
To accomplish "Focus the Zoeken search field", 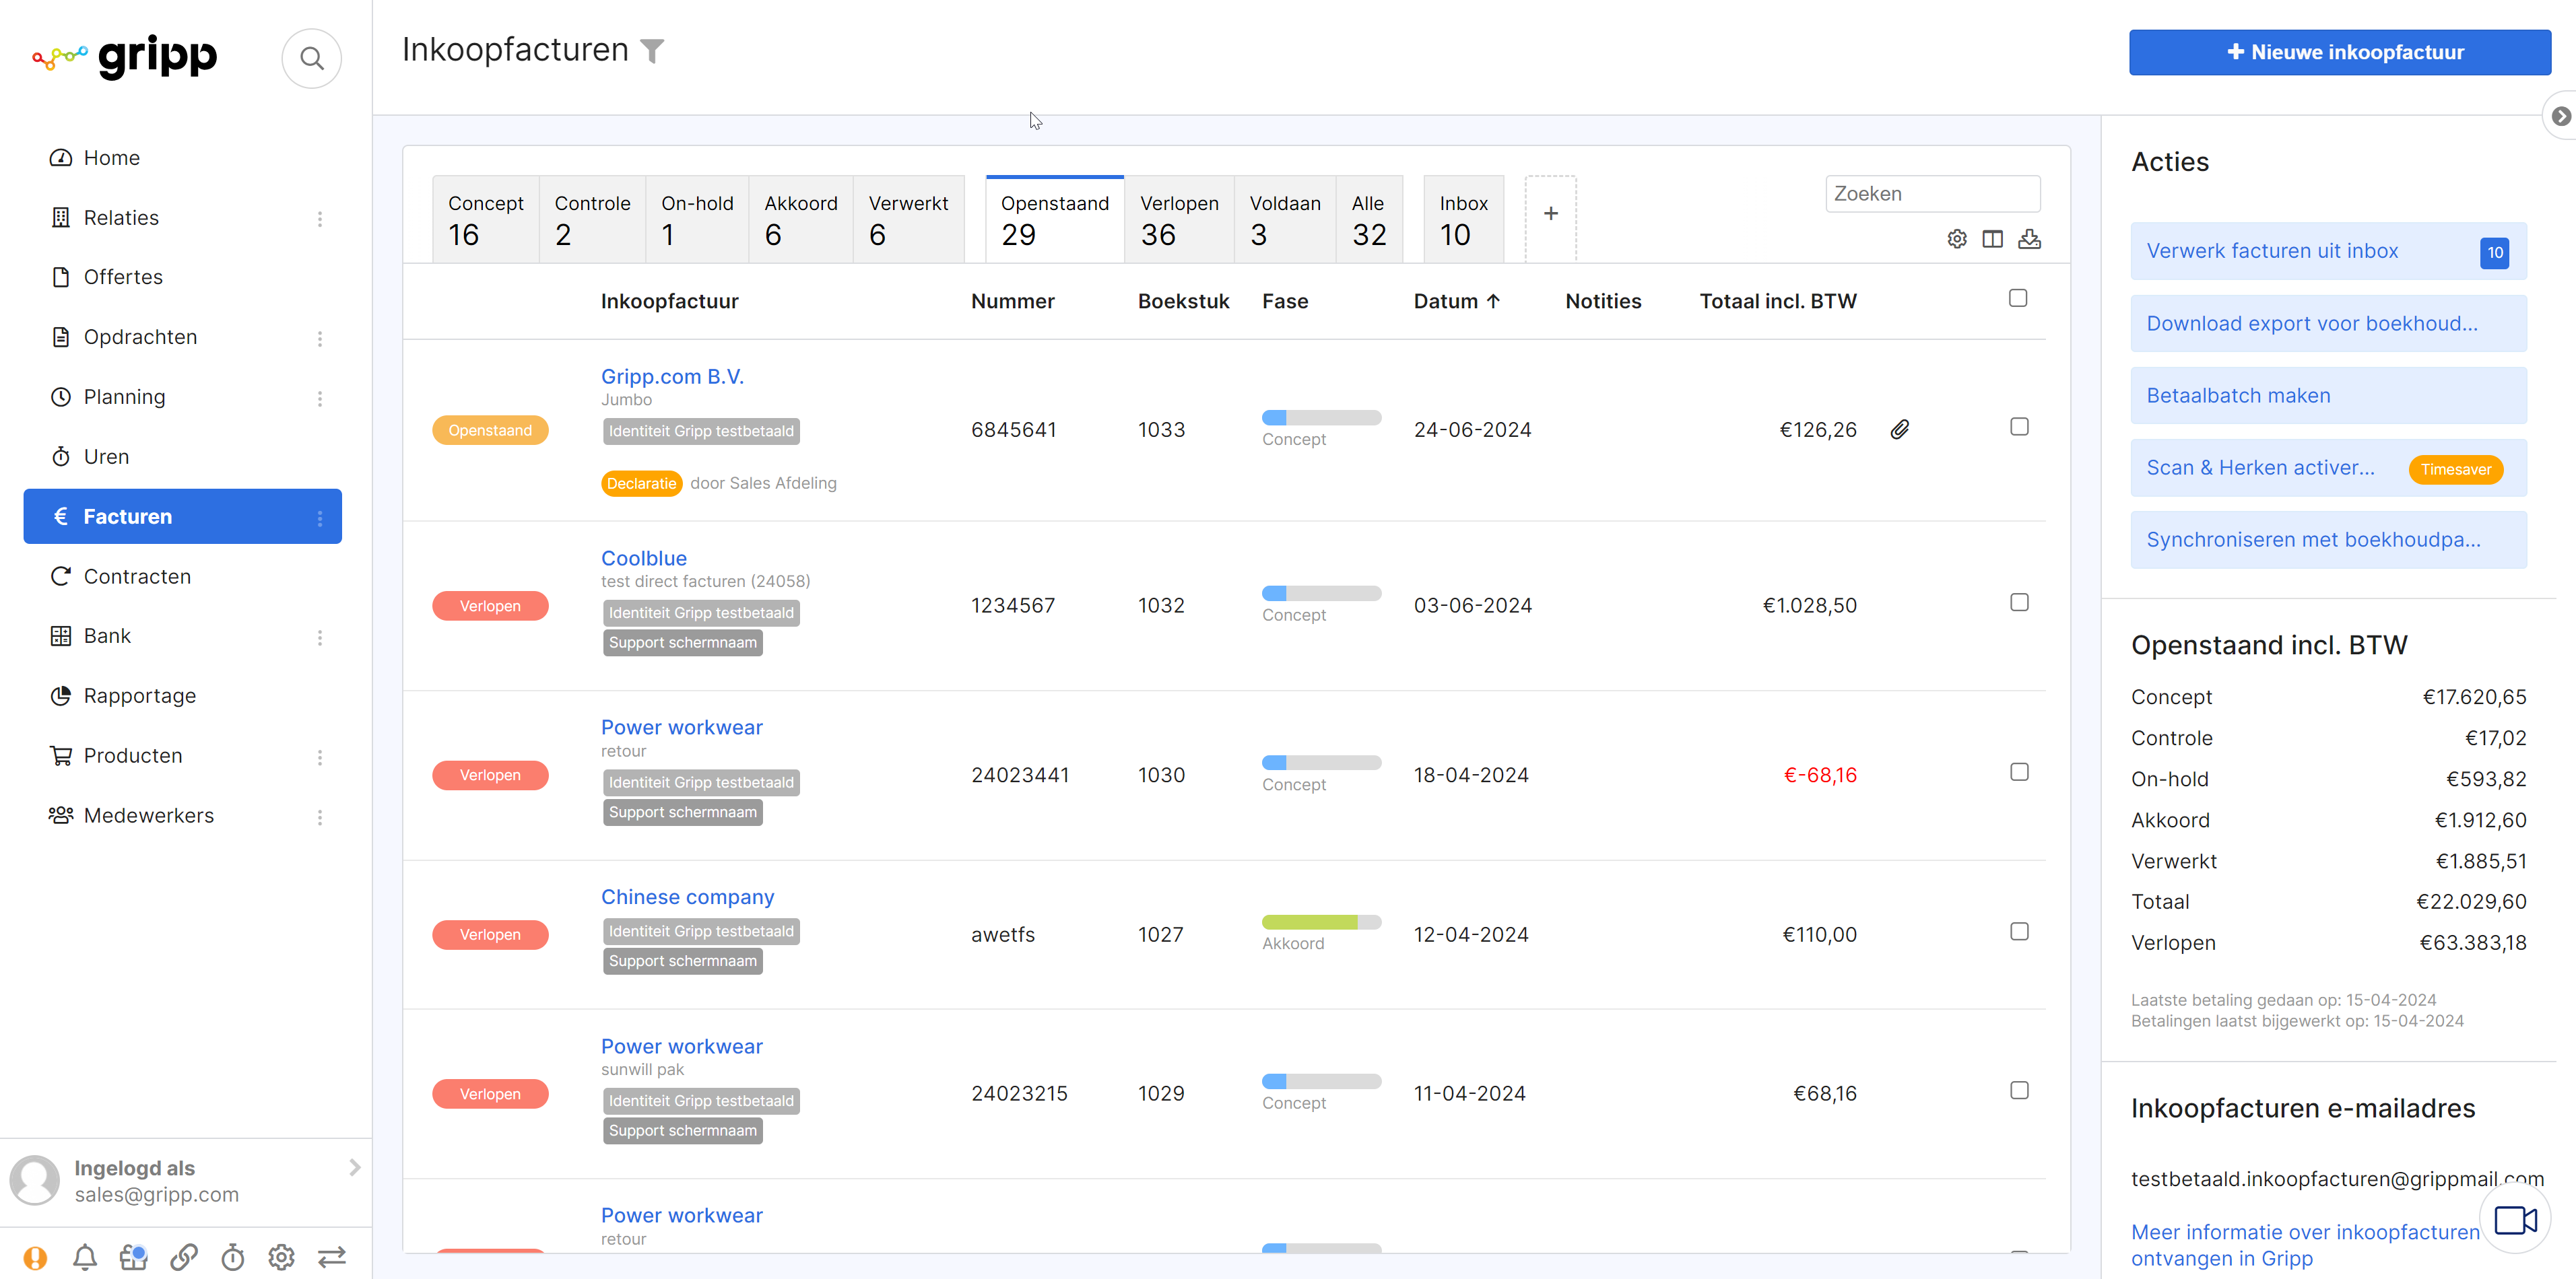I will click(x=1932, y=194).
